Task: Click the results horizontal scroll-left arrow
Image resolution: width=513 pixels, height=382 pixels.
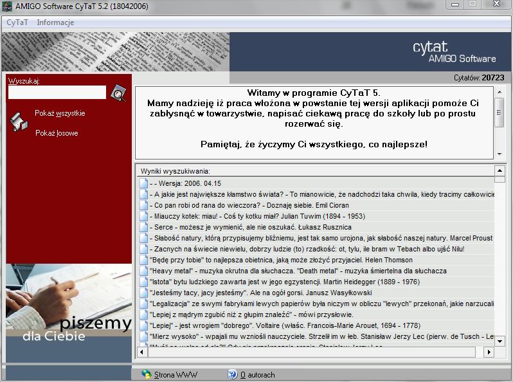Action: [141, 352]
